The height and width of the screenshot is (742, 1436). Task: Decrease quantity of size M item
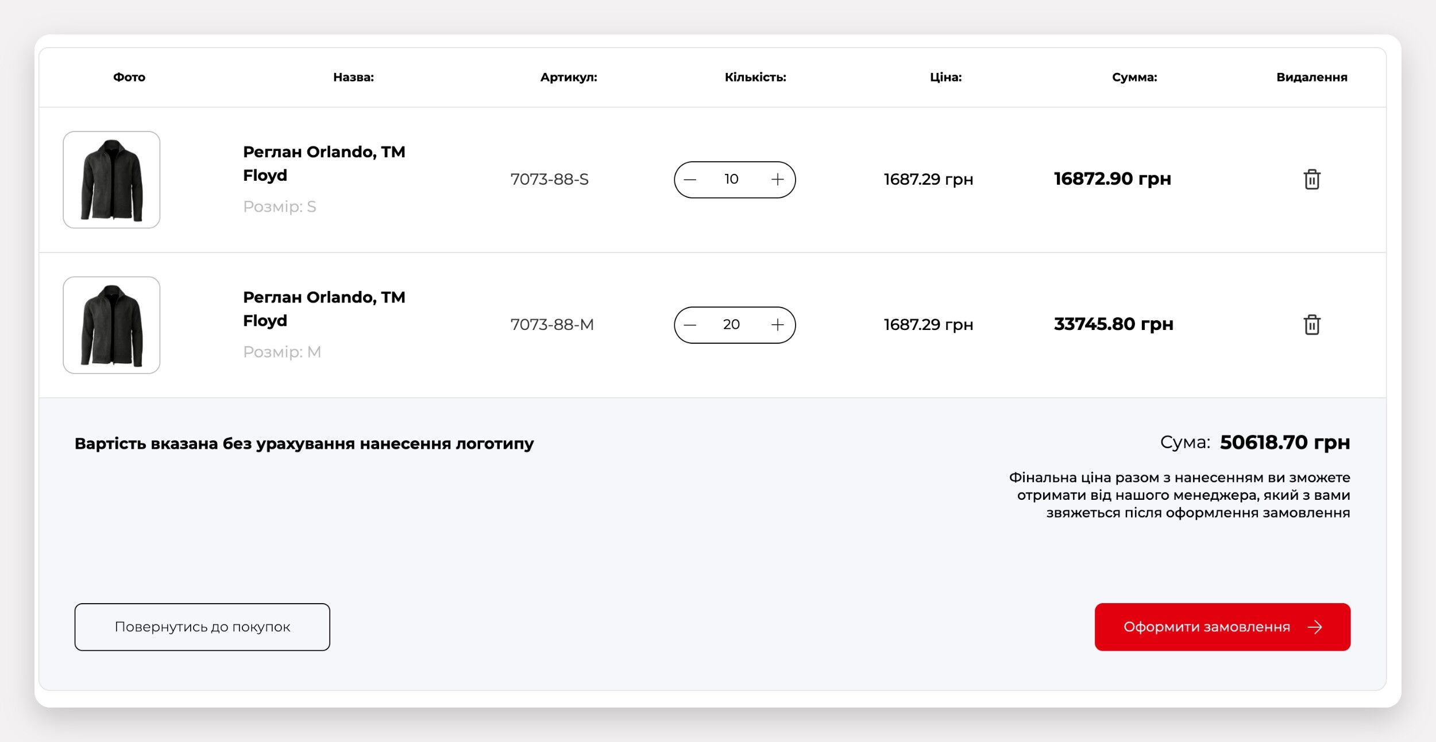coord(690,325)
